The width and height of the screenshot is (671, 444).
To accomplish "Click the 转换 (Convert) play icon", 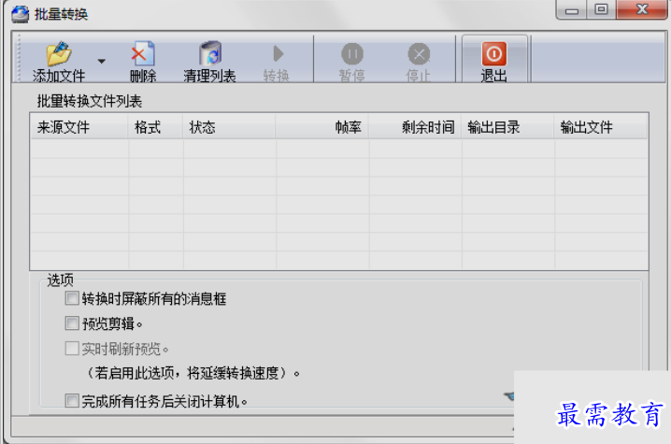I will point(278,54).
